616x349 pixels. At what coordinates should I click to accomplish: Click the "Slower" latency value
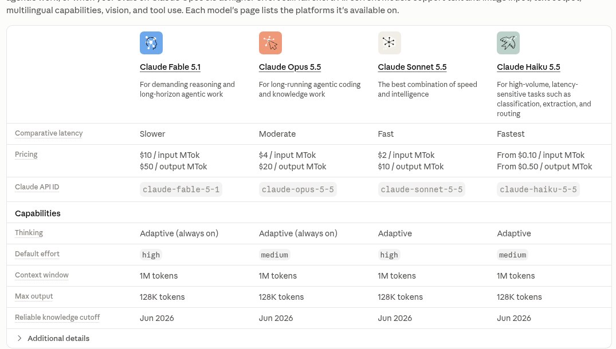coord(152,134)
